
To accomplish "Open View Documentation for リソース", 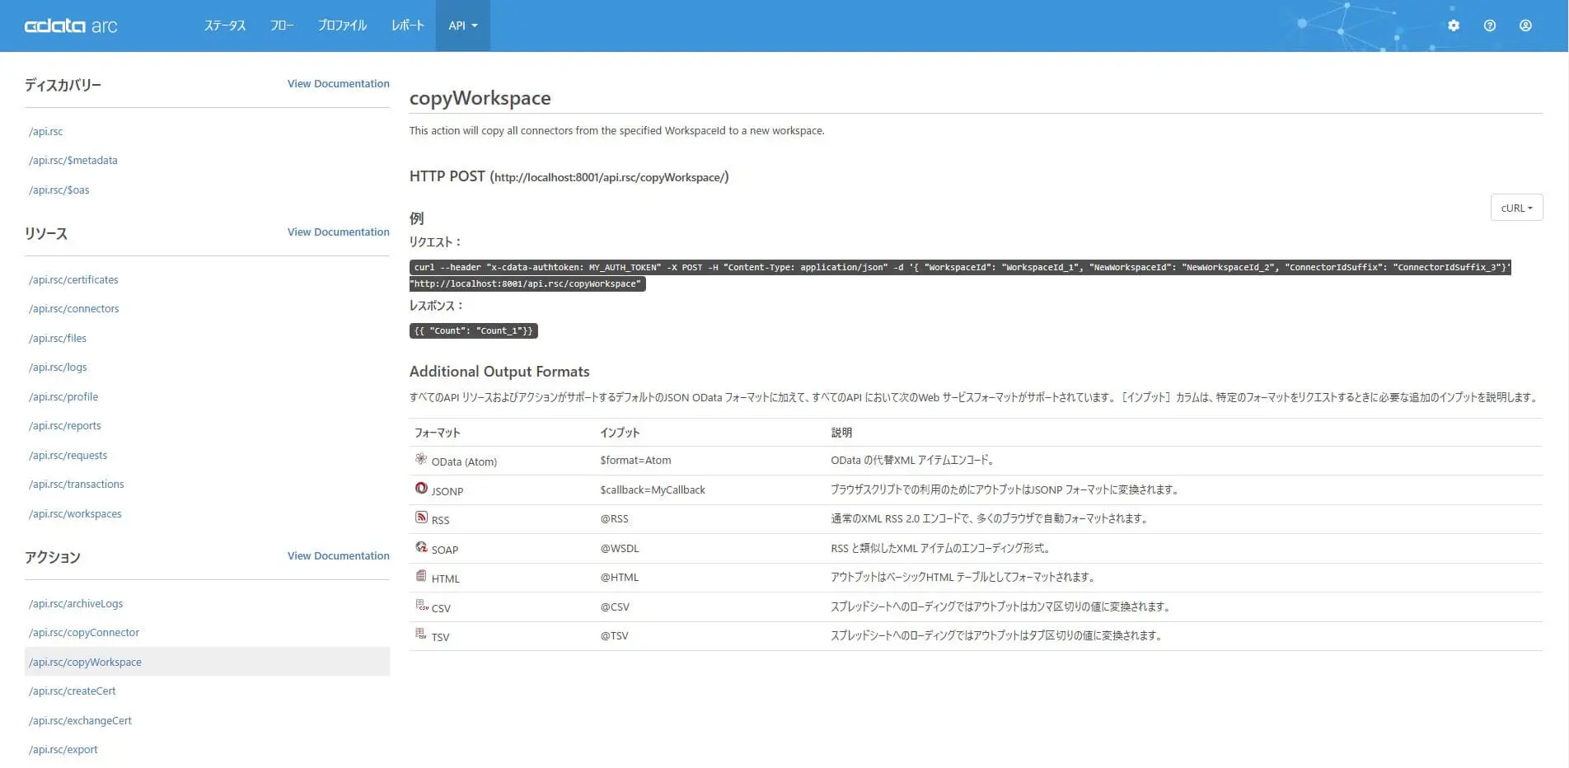I will click(x=339, y=232).
